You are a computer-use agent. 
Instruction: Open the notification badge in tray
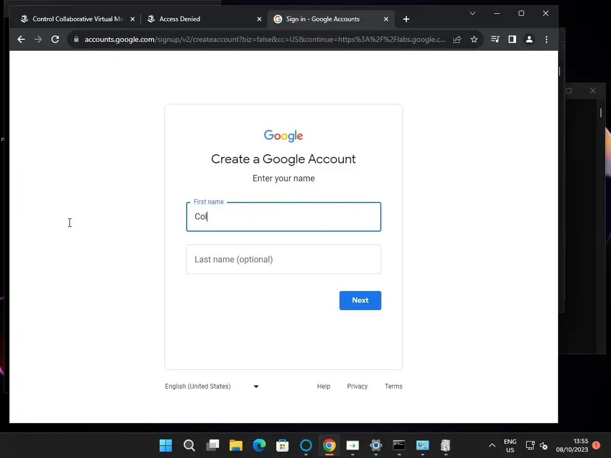[596, 445]
